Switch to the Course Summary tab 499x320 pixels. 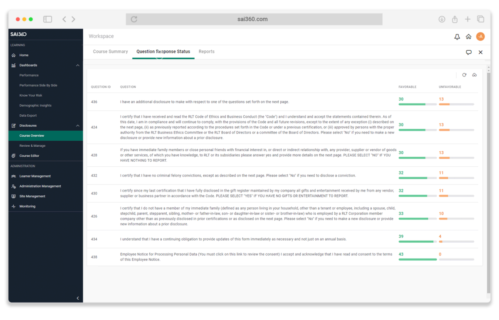tap(110, 52)
